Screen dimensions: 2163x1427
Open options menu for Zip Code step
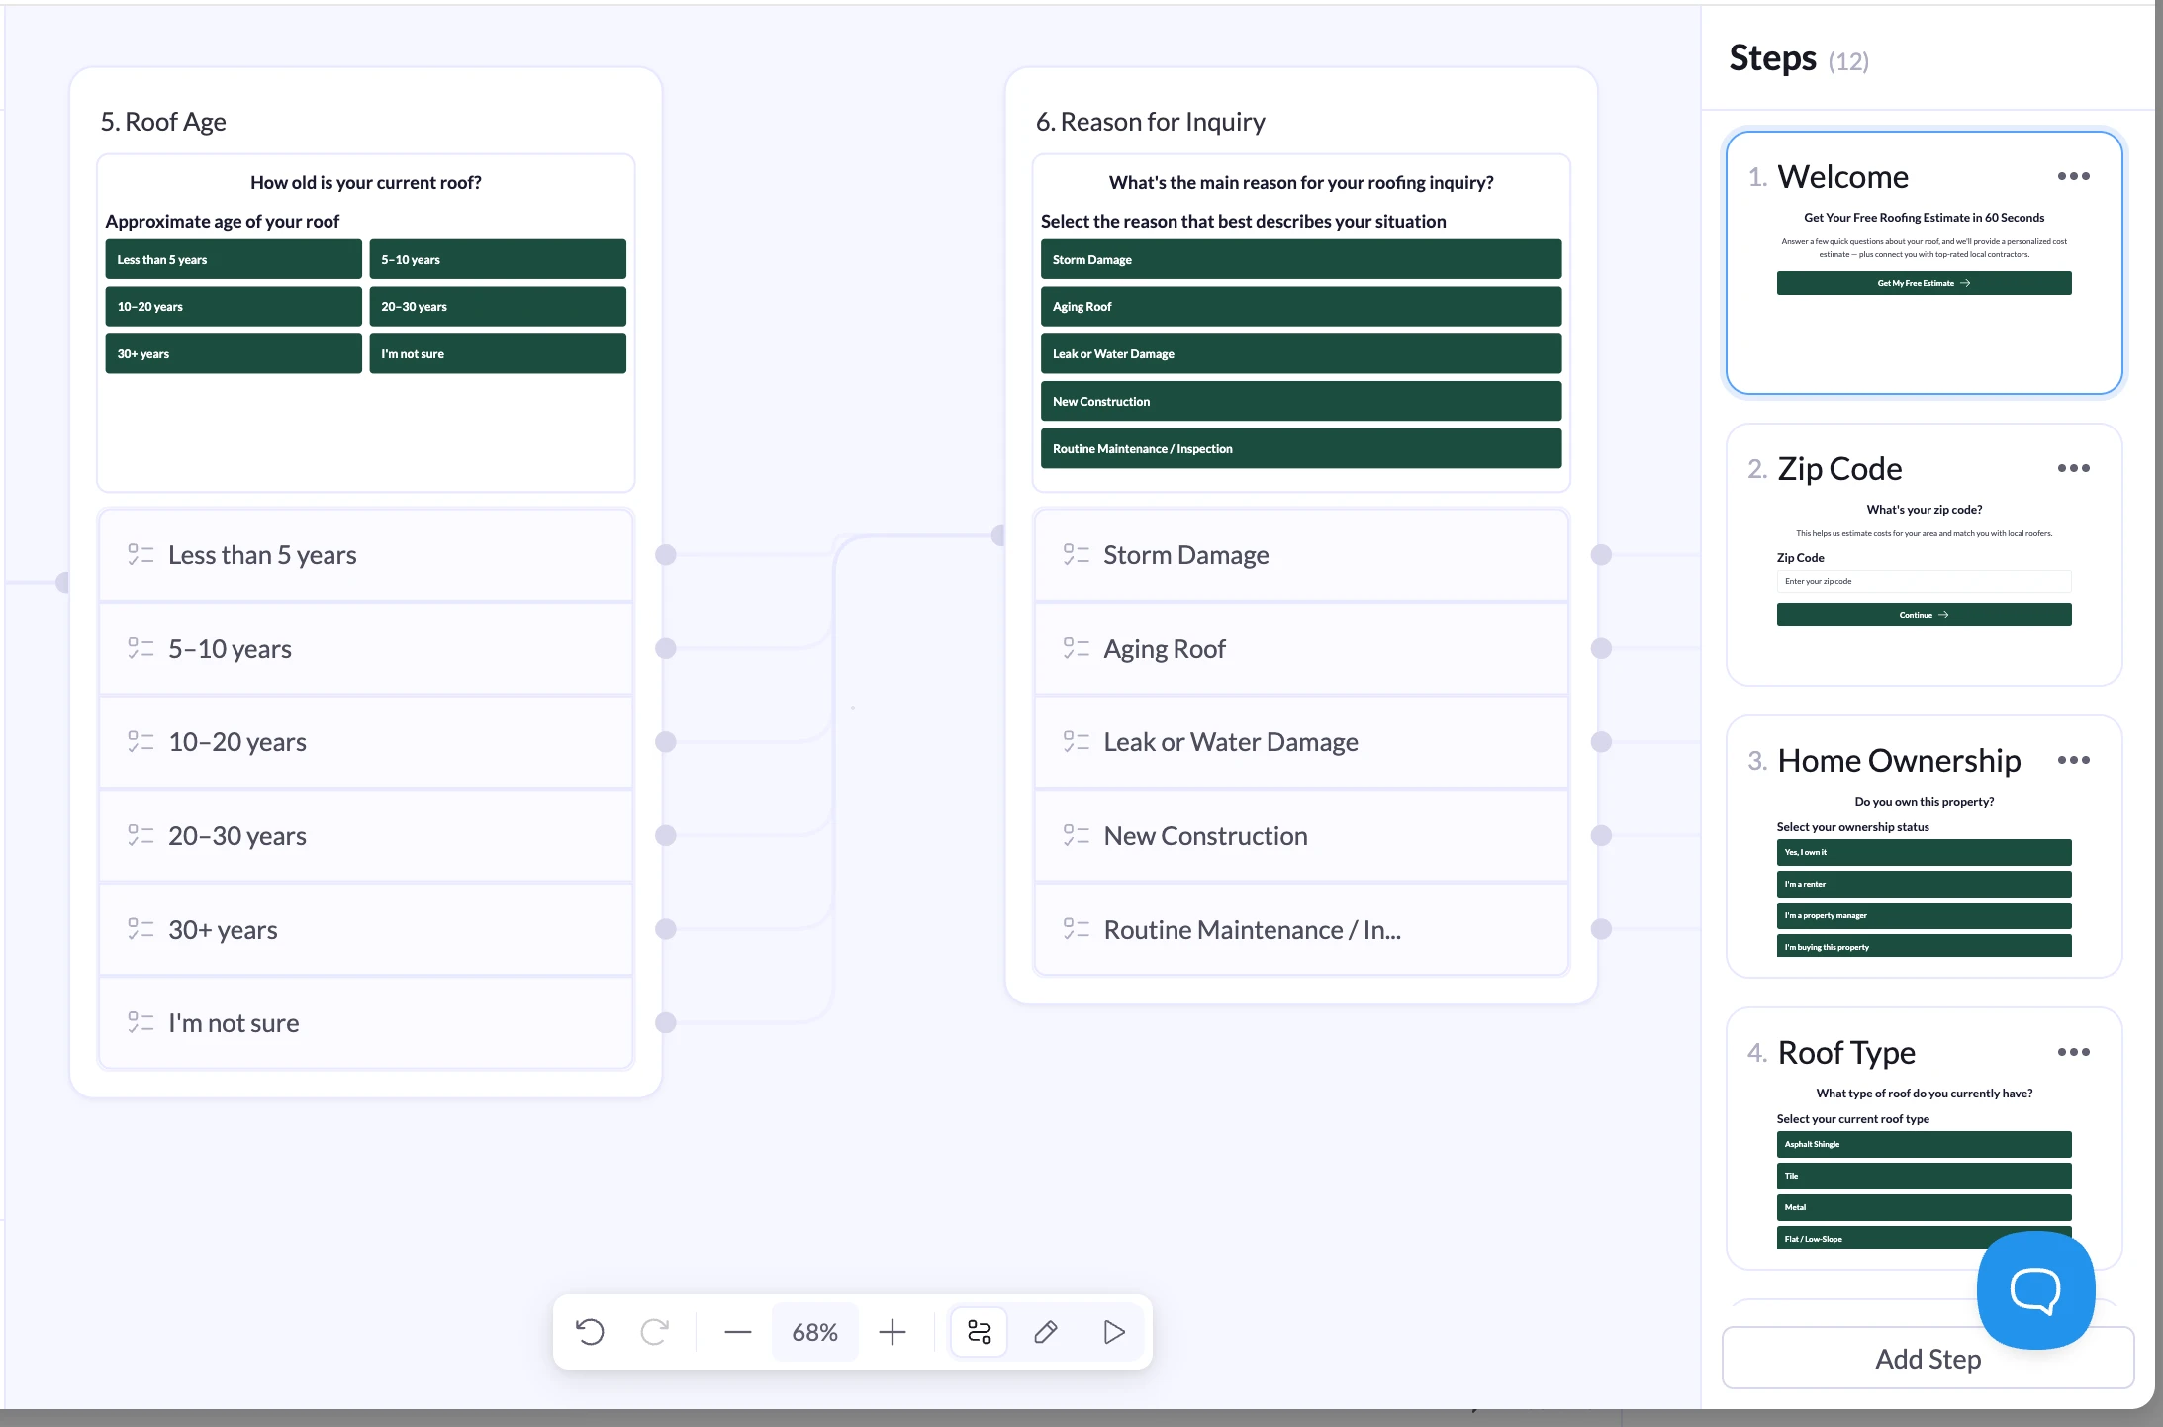2074,468
